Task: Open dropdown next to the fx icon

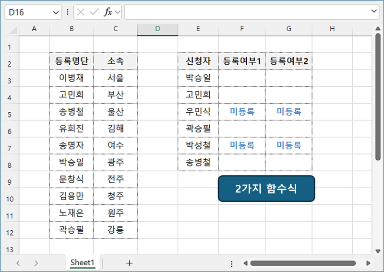Action: (x=118, y=12)
